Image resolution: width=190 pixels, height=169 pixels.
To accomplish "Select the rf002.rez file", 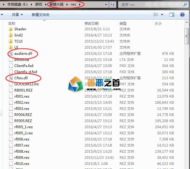I will (22, 103).
